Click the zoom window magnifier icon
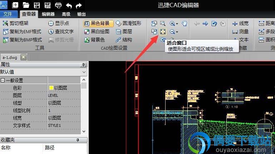 tap(163, 23)
